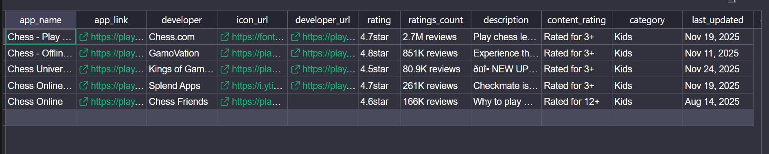Select the 'Splend Apps' developer cell
The height and width of the screenshot is (154, 769).
click(182, 86)
